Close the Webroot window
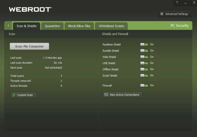The height and width of the screenshot is (137, 197). [x=194, y=2]
